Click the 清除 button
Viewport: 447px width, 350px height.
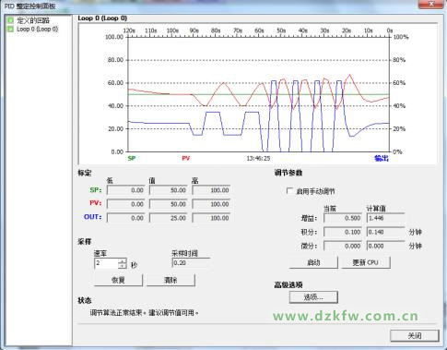pyautogui.click(x=171, y=280)
